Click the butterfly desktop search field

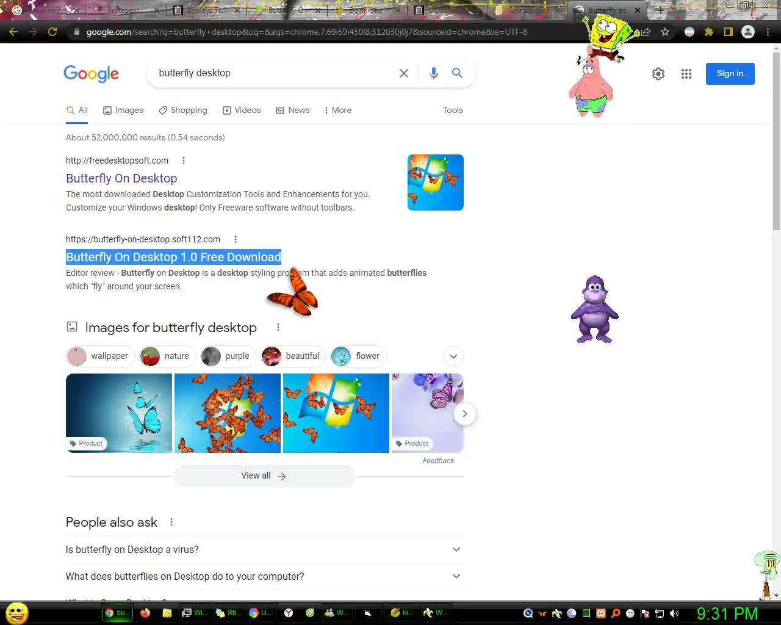click(x=275, y=73)
